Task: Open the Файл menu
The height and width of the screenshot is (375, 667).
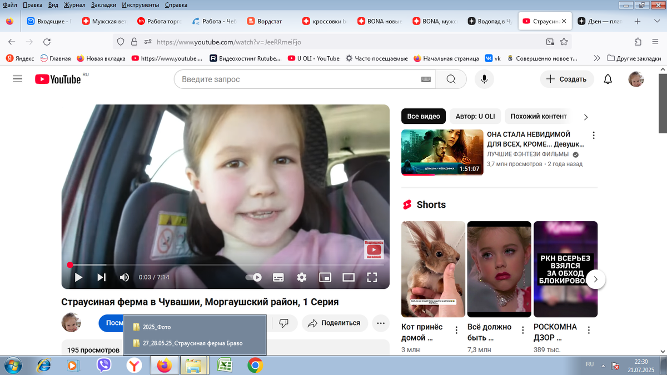Action: 9,5
